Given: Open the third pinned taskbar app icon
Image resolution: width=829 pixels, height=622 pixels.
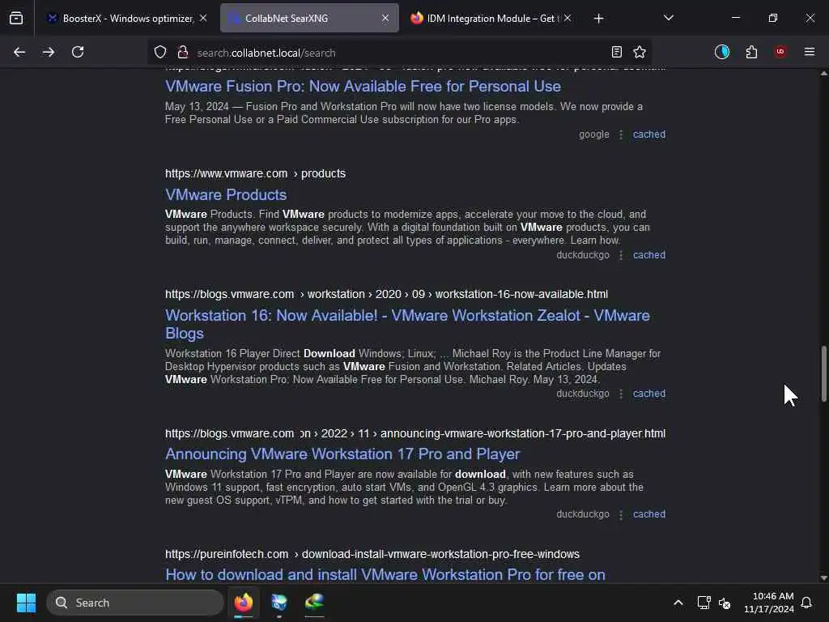Looking at the screenshot, I should [x=315, y=603].
